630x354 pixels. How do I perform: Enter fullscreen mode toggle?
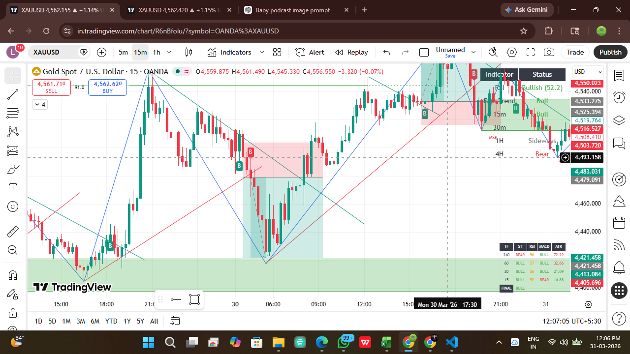click(531, 52)
